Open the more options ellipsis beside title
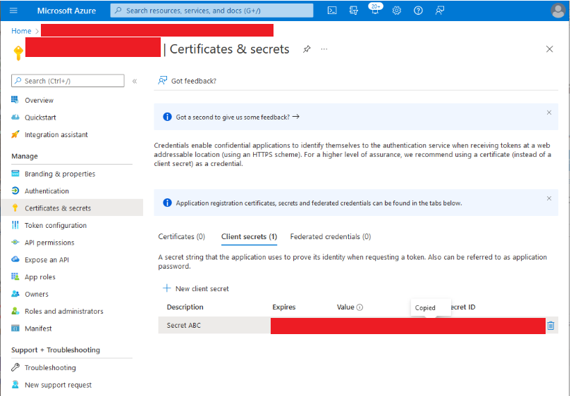 tap(324, 49)
